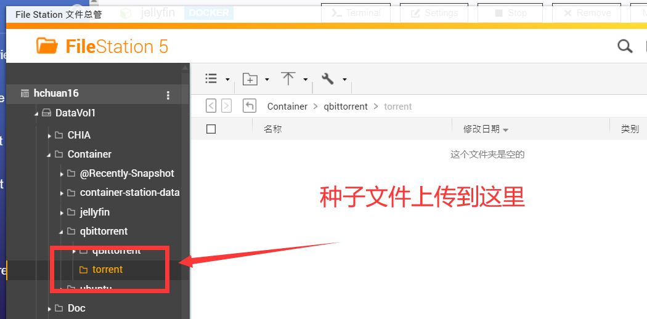Screen dimensions: 647x319
Task: Click the upload arrow icon
Action: (288, 78)
